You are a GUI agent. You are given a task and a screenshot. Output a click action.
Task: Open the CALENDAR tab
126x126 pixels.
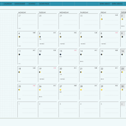pos(8,4)
